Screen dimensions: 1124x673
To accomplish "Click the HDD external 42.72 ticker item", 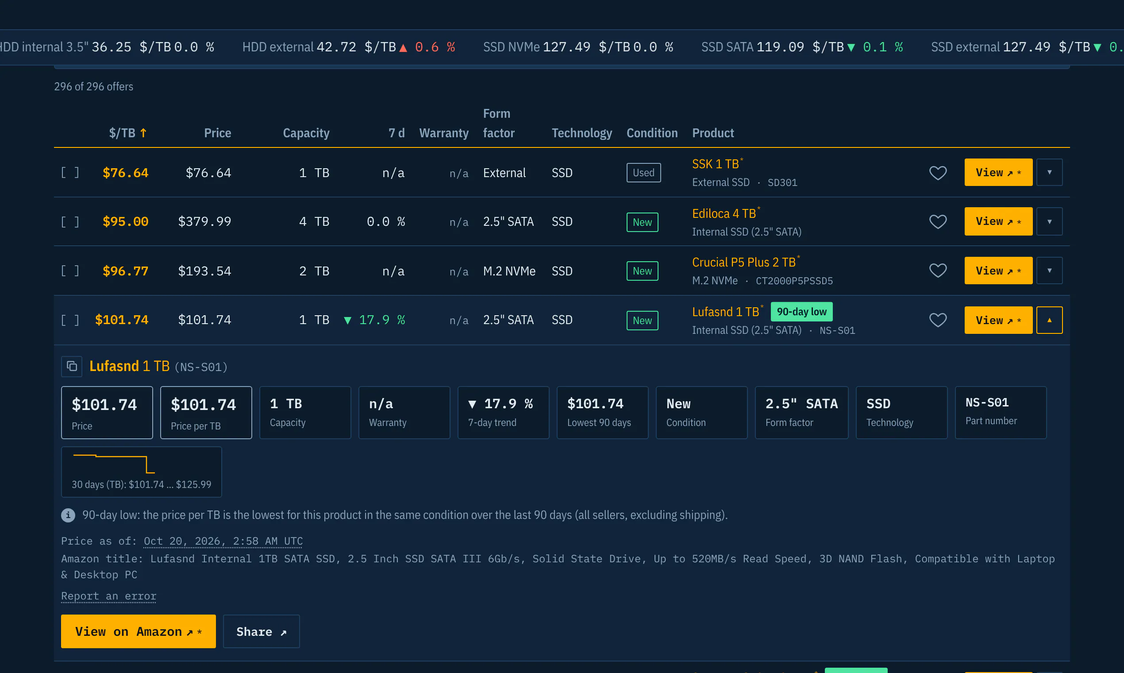I will 349,46.
